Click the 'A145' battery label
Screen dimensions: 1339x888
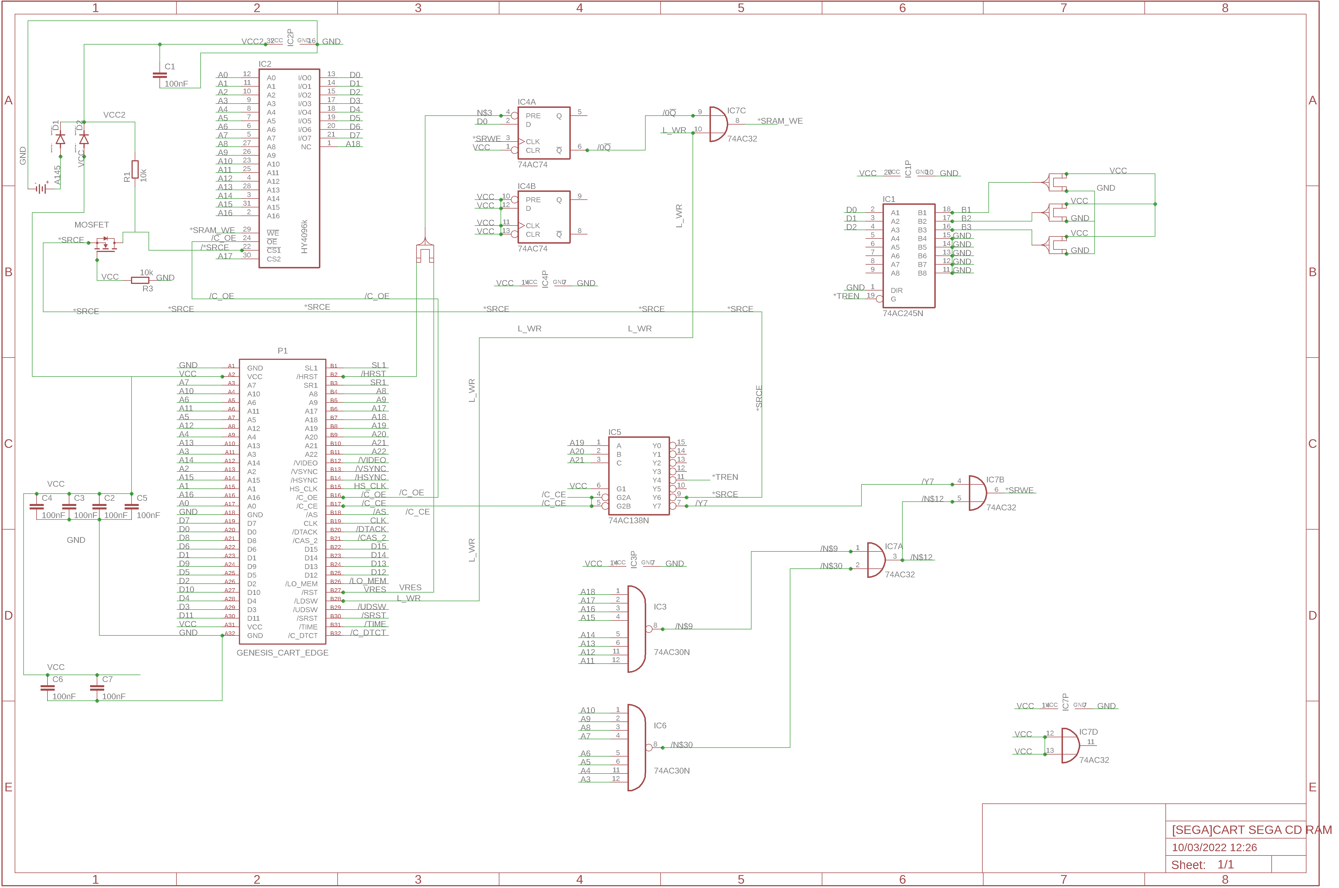(x=57, y=175)
